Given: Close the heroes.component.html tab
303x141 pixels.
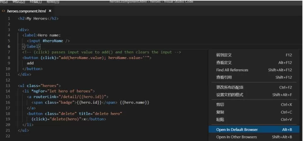Looking at the screenshot, I should (50, 11).
